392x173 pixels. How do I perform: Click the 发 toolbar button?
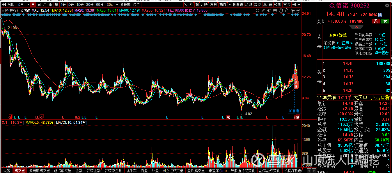(x=186, y=5)
